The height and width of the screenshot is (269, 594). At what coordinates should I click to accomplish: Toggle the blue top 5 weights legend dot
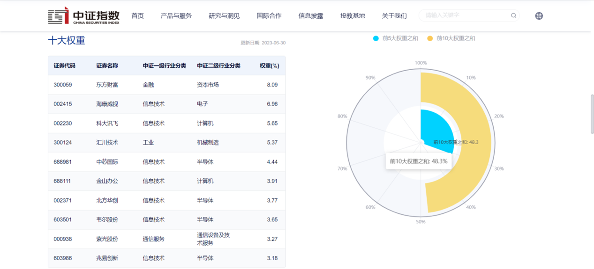(376, 38)
